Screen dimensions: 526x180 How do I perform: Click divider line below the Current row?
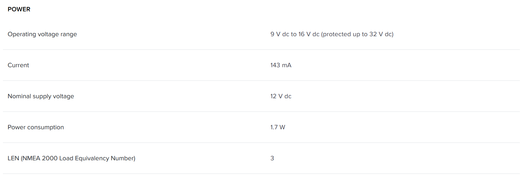point(261,81)
